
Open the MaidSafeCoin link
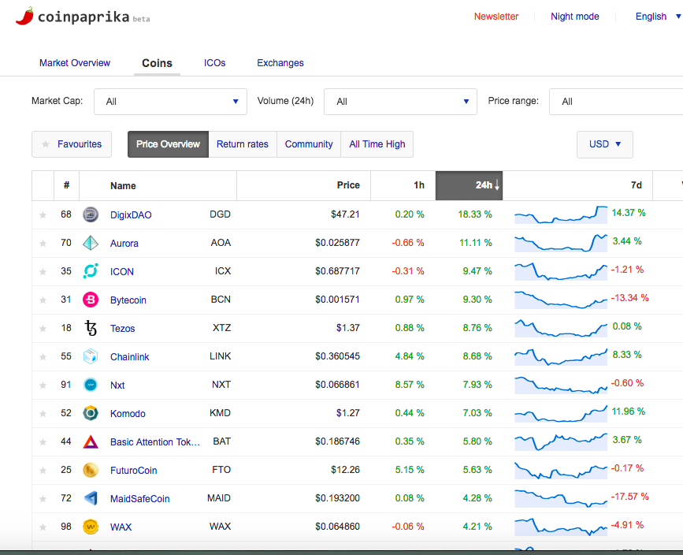pos(139,499)
